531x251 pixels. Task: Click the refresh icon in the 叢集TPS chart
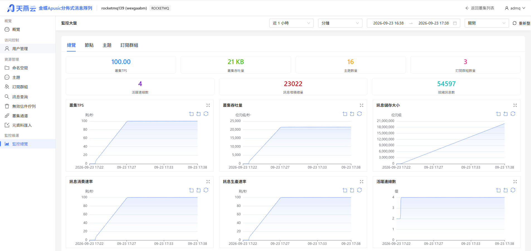coord(206,114)
